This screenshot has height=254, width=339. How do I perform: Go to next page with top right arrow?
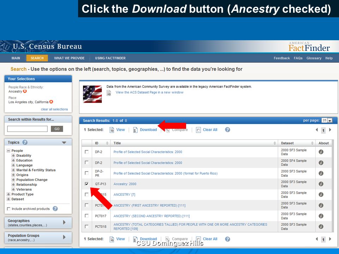click(x=330, y=130)
